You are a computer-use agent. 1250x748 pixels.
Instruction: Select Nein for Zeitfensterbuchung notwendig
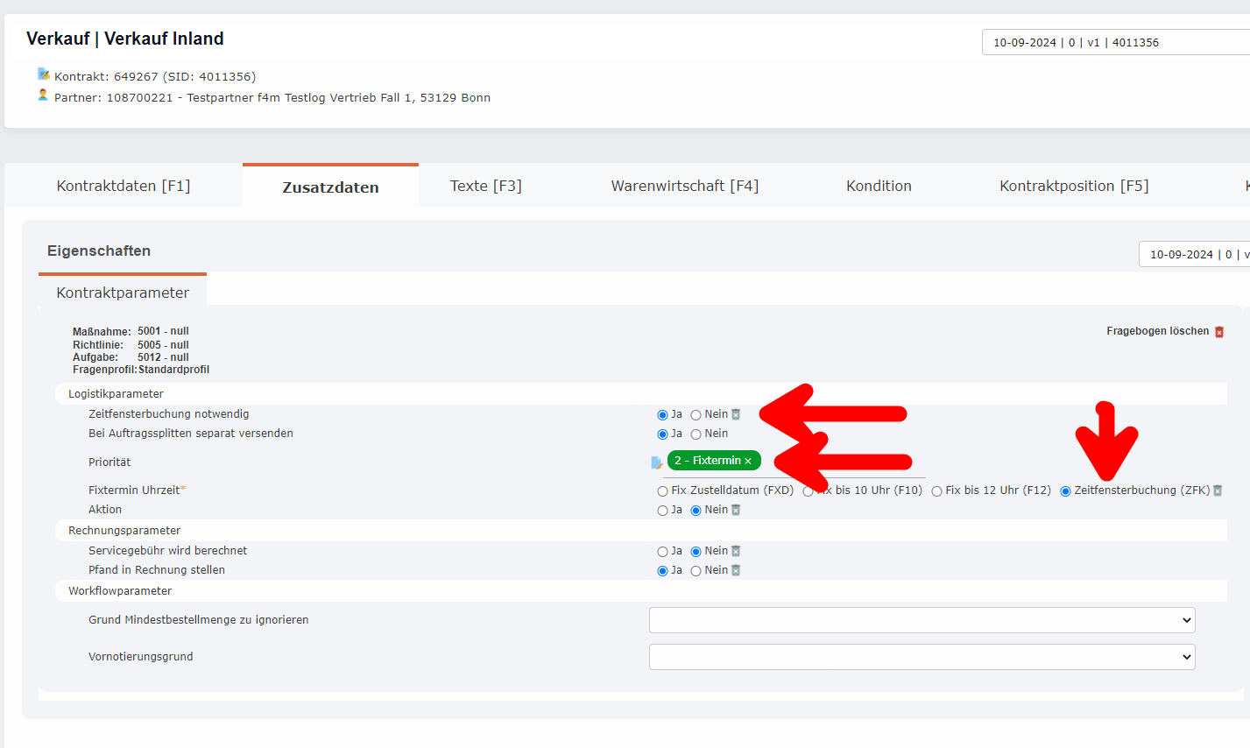click(696, 415)
